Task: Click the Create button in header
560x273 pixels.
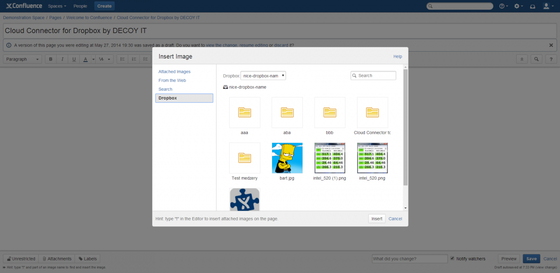Action: pyautogui.click(x=105, y=6)
